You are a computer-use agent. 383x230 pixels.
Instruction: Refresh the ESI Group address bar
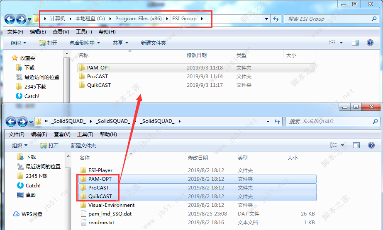[x=276, y=19]
